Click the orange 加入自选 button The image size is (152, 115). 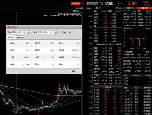pos(76,3)
